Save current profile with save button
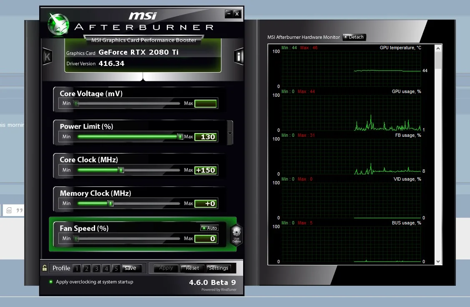 click(x=131, y=268)
